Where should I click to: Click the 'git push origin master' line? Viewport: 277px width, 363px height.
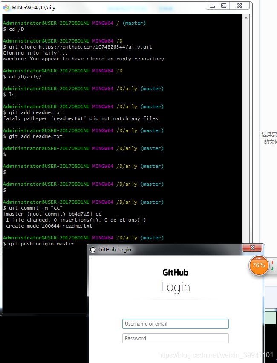(39, 244)
